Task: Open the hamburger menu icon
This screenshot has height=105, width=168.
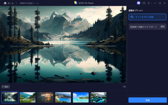Action: tap(149, 3)
